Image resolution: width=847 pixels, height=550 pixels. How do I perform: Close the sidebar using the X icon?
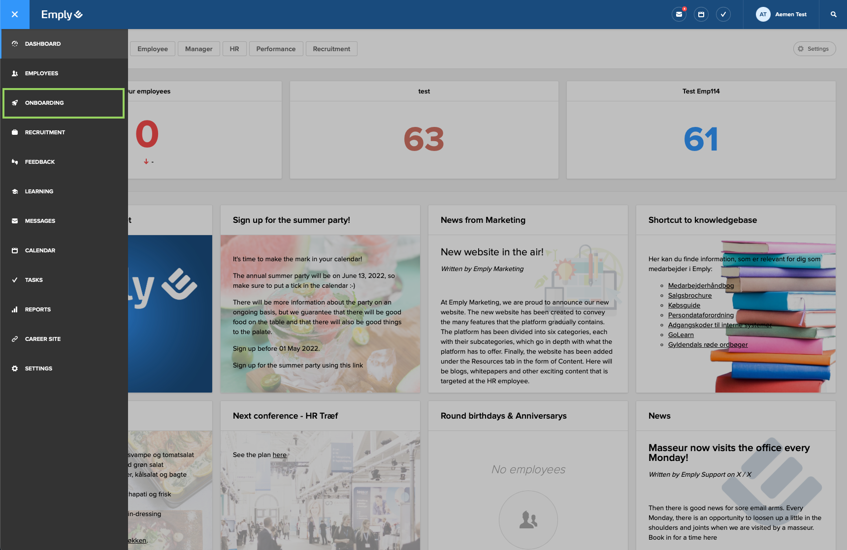click(15, 14)
